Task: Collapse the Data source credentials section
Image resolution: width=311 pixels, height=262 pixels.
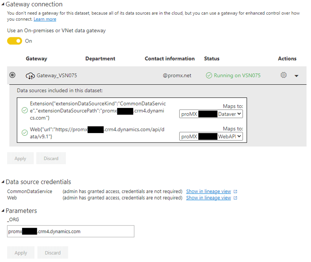Action: (3, 182)
